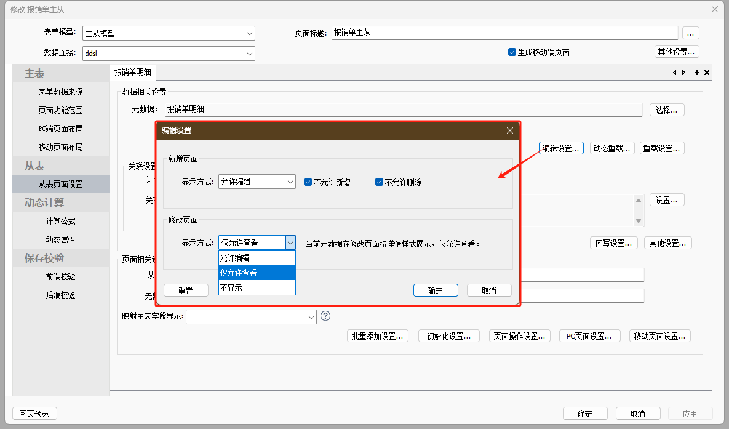The image size is (729, 429).
Task: Click the scroll-down arrow in association box
Action: (x=639, y=220)
